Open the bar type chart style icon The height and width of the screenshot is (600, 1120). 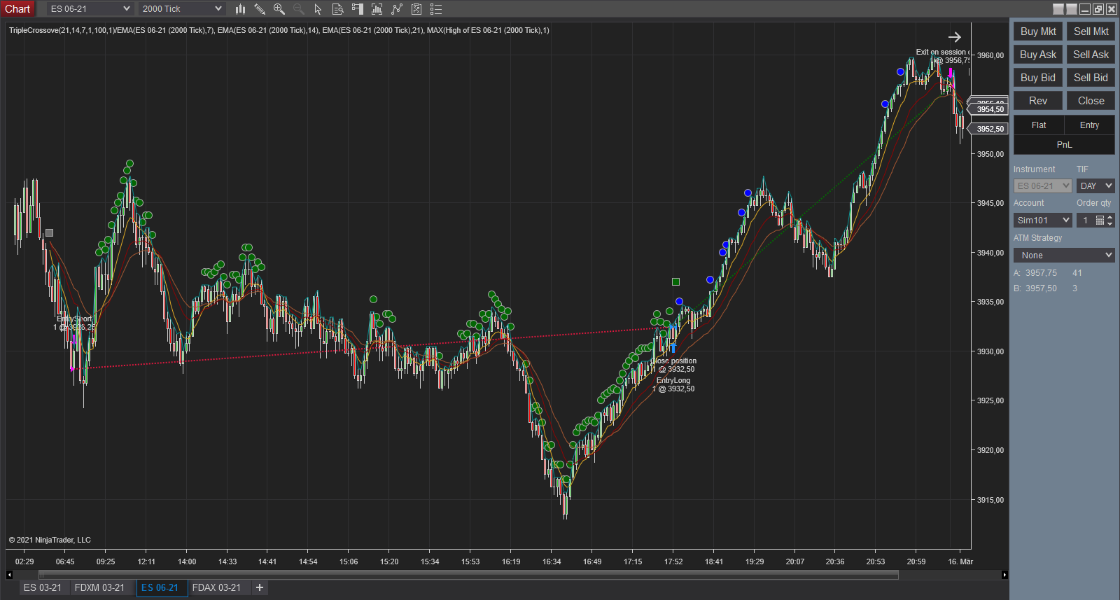[x=240, y=9]
